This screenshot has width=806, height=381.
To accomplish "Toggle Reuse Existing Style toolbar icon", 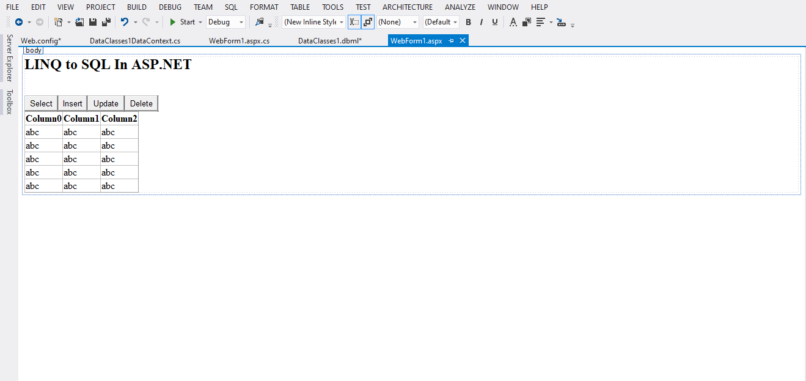I will click(368, 22).
